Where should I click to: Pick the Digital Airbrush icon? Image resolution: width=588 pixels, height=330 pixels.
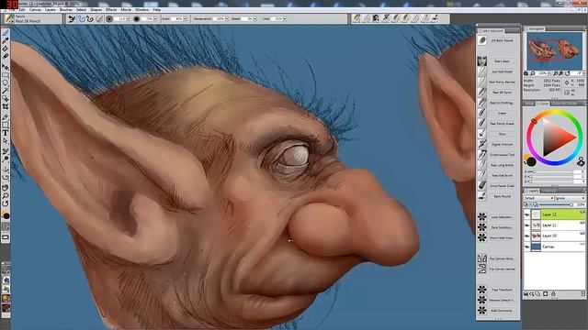click(x=482, y=144)
